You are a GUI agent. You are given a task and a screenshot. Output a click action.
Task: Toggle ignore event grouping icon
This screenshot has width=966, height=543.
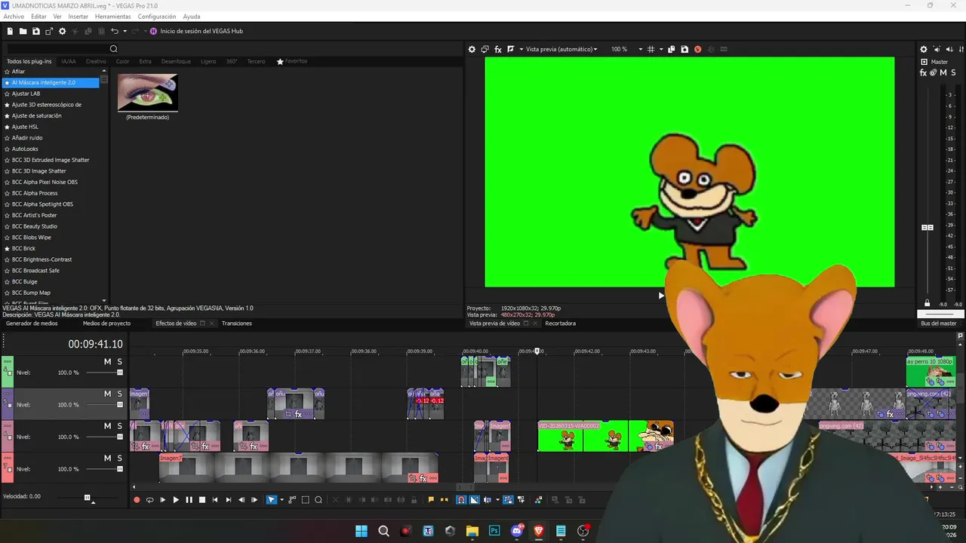521,500
